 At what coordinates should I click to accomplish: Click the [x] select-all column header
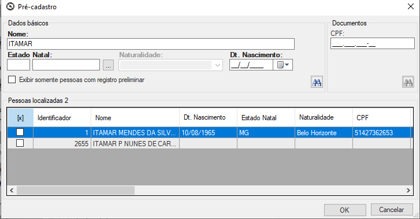[x=20, y=118]
